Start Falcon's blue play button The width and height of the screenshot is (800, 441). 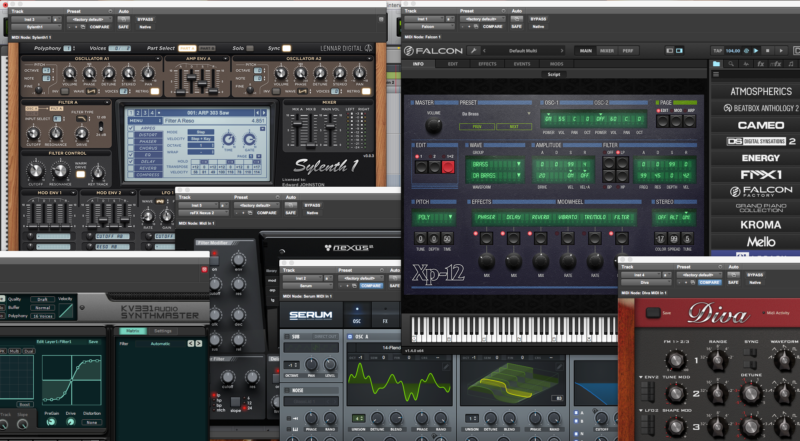[756, 51]
